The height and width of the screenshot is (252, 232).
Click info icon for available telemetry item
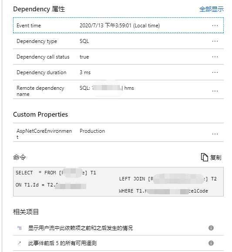pos(211,243)
